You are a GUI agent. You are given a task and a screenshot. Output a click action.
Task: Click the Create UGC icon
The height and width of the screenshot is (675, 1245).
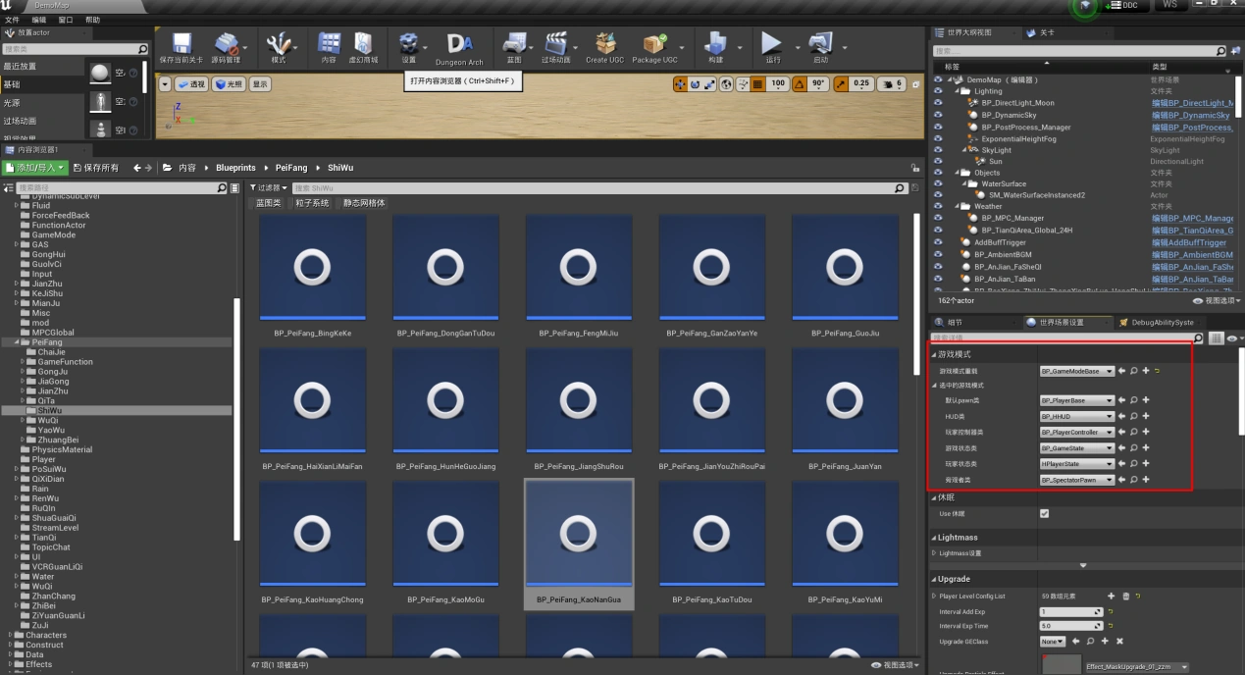604,45
